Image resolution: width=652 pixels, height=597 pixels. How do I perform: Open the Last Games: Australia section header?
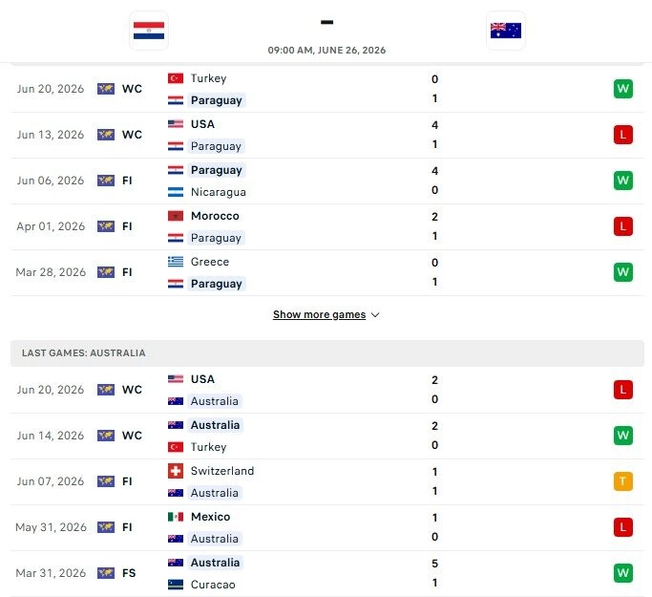pos(327,353)
